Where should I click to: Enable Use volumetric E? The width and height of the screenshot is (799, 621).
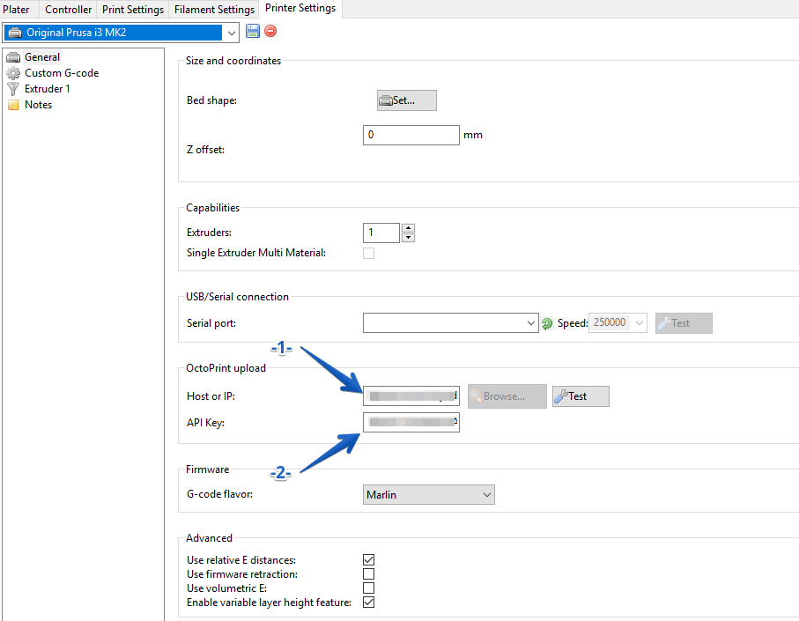(x=368, y=588)
